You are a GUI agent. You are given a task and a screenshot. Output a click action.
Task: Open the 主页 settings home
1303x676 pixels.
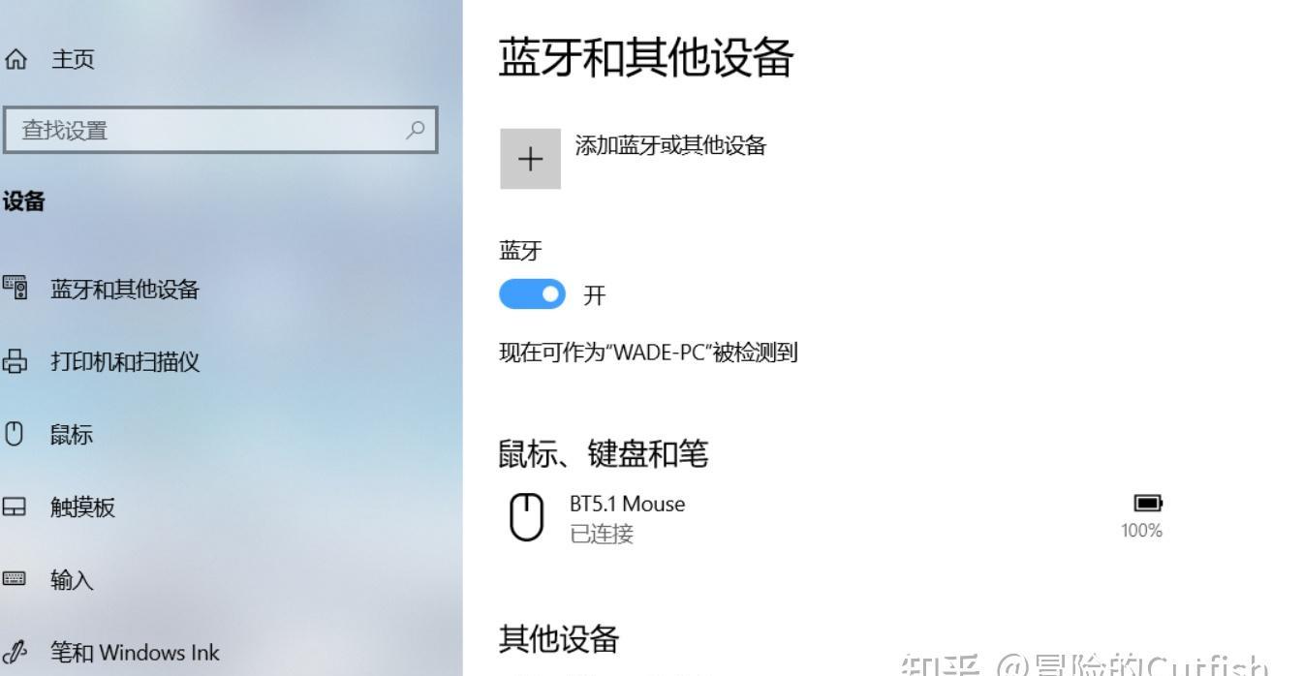pos(73,60)
